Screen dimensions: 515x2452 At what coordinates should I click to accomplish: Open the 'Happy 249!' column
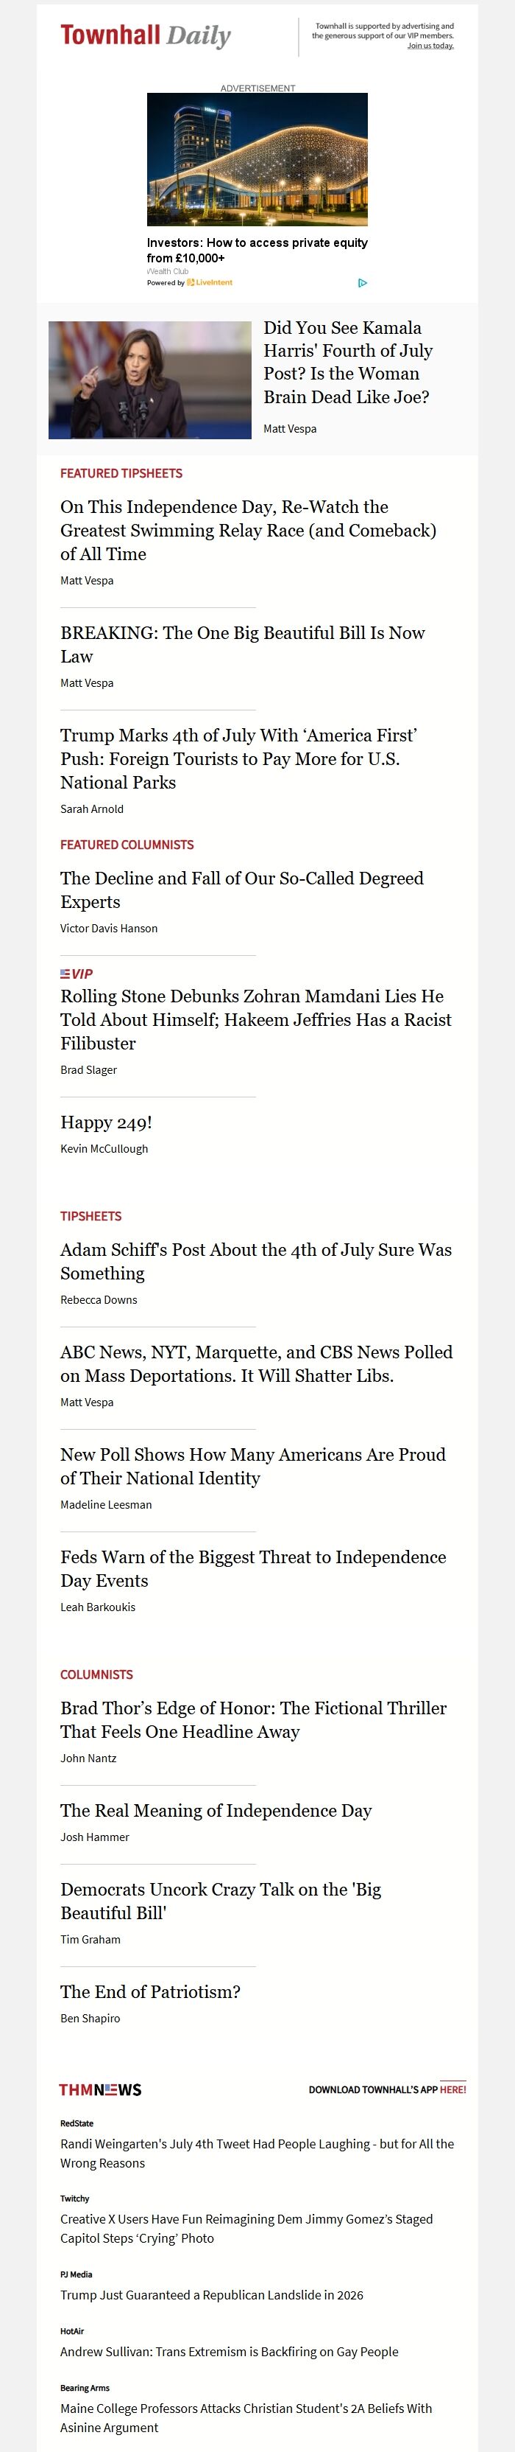tap(107, 1122)
